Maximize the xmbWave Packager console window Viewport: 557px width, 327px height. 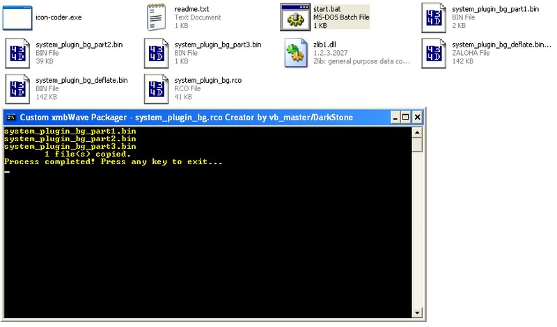click(406, 118)
